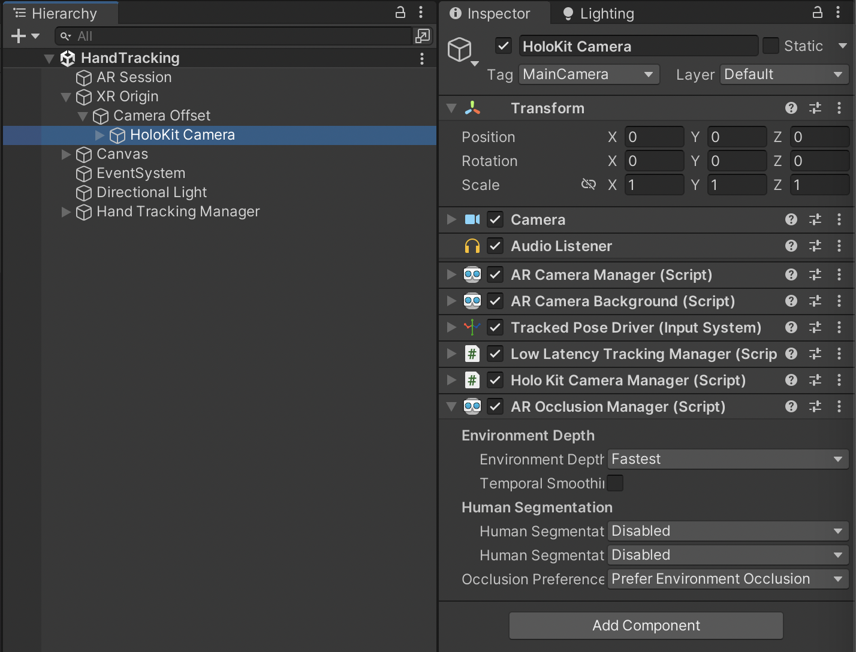Open the Tag MainCamera dropdown
856x652 pixels.
pyautogui.click(x=588, y=74)
